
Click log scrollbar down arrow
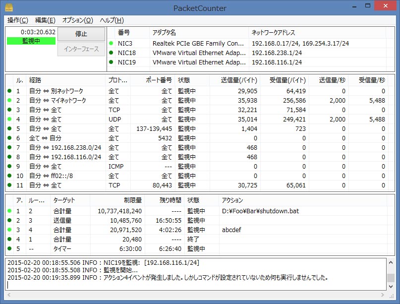tap(391, 286)
